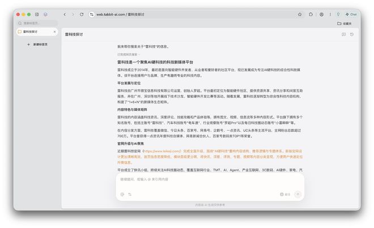Reload the current page
This screenshot has height=228, width=374.
[x=82, y=14]
